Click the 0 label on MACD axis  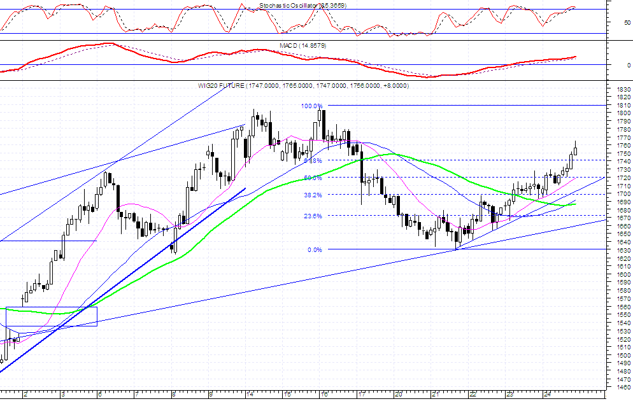pos(629,65)
